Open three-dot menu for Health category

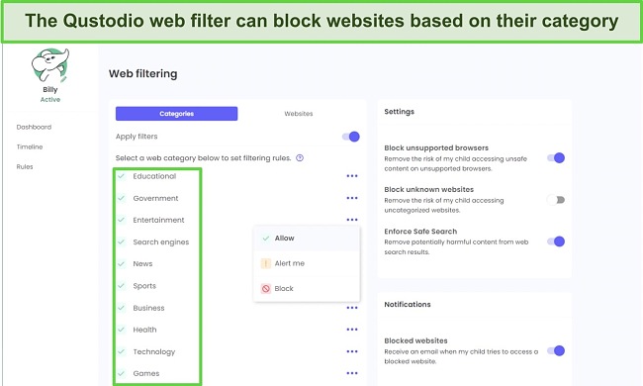coord(352,330)
